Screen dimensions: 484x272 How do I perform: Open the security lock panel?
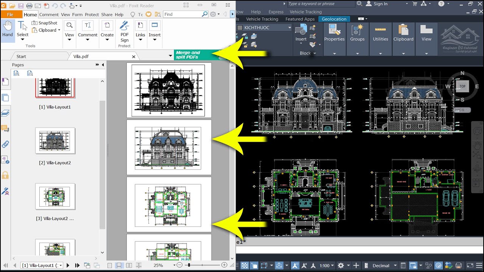tap(5, 175)
